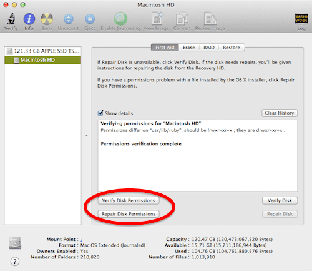Uncheck the Show details checkbox
This screenshot has width=312, height=271.
tap(100, 113)
